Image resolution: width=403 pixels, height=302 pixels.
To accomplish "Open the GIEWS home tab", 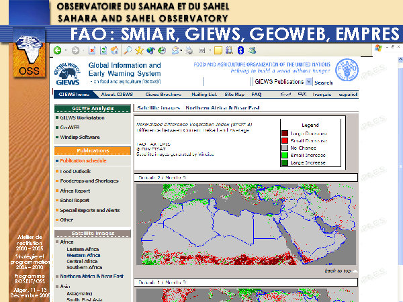I will 74,95.
